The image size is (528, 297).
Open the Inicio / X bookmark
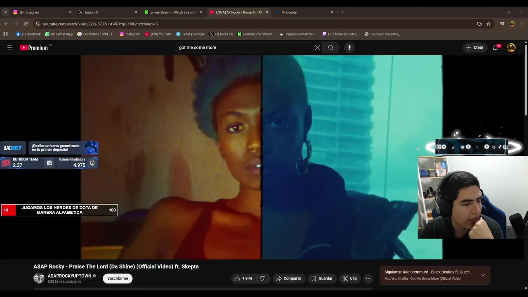click(221, 34)
